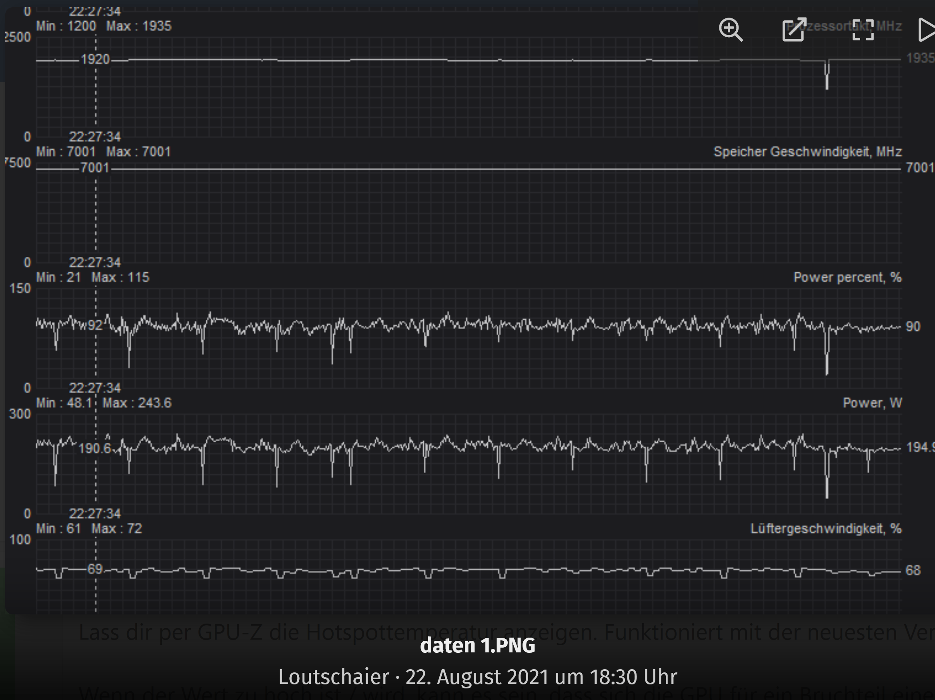
Task: Click the zoom-in magnifier icon
Action: (x=731, y=30)
